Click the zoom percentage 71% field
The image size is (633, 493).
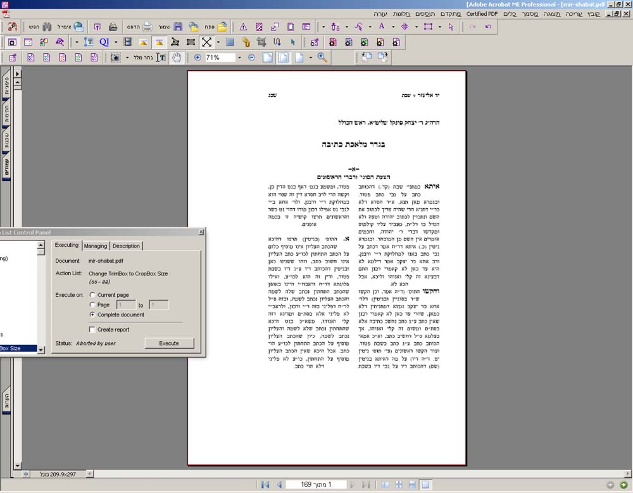pos(220,58)
